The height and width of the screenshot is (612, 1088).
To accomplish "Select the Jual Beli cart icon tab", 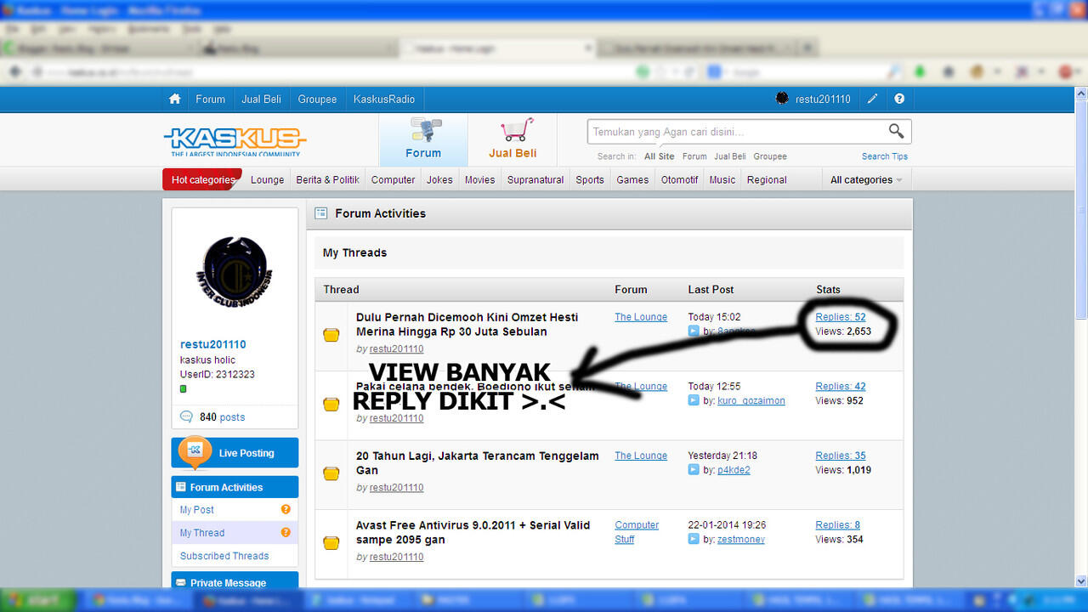I will click(x=513, y=140).
